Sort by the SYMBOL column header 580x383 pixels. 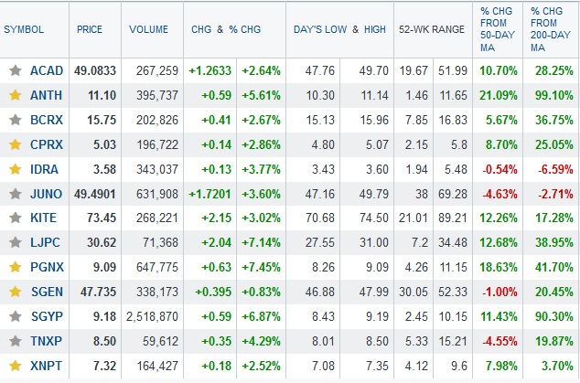tap(24, 29)
